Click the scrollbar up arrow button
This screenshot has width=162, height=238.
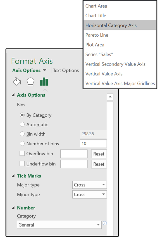point(110,97)
